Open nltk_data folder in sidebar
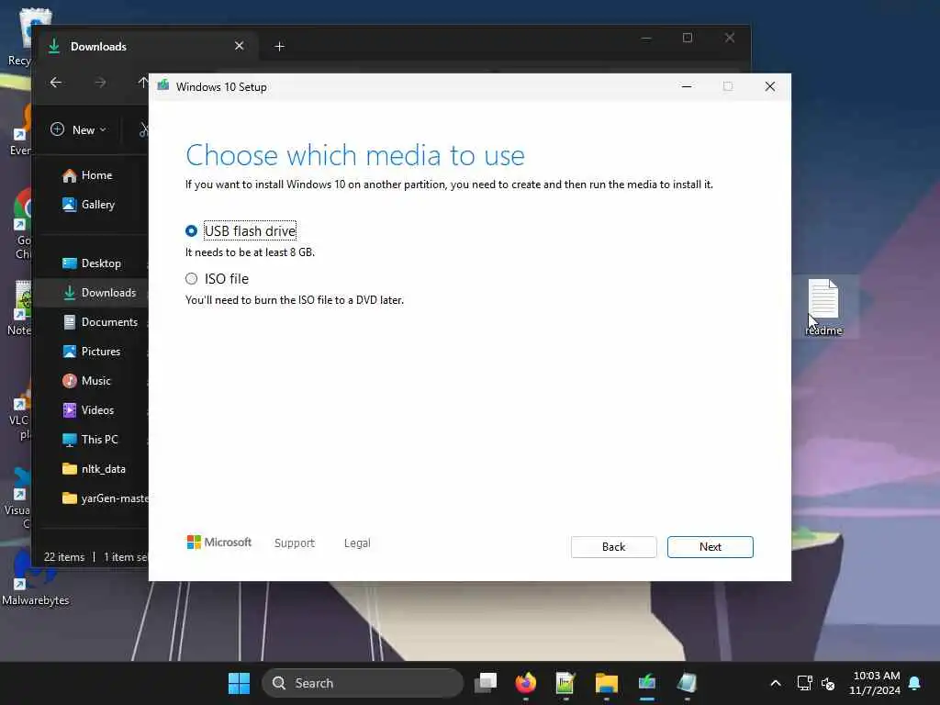 [x=95, y=469]
